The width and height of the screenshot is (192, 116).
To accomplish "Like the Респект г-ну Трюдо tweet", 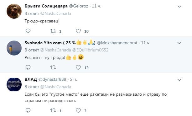I will (x=78, y=67).
